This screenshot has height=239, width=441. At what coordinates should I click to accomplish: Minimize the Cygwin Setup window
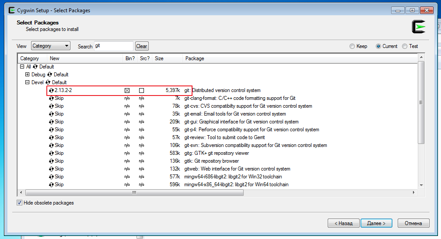pyautogui.click(x=398, y=10)
